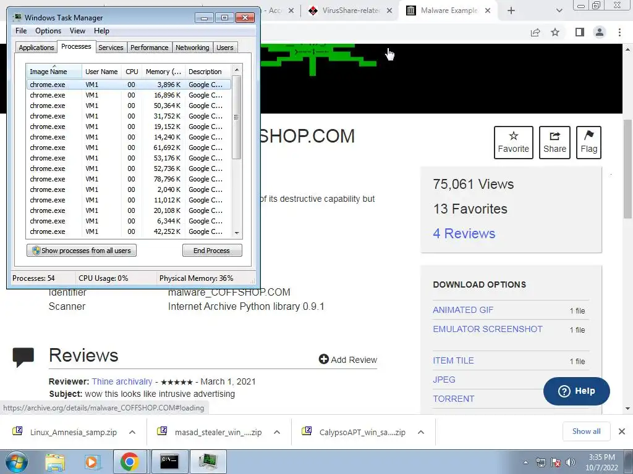Switch to the Users tab
The width and height of the screenshot is (633, 474).
point(224,48)
